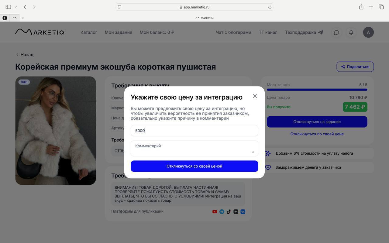Toggle the Safari sidebar icon
Screen dimensions: 389x243
(x=8, y=7)
